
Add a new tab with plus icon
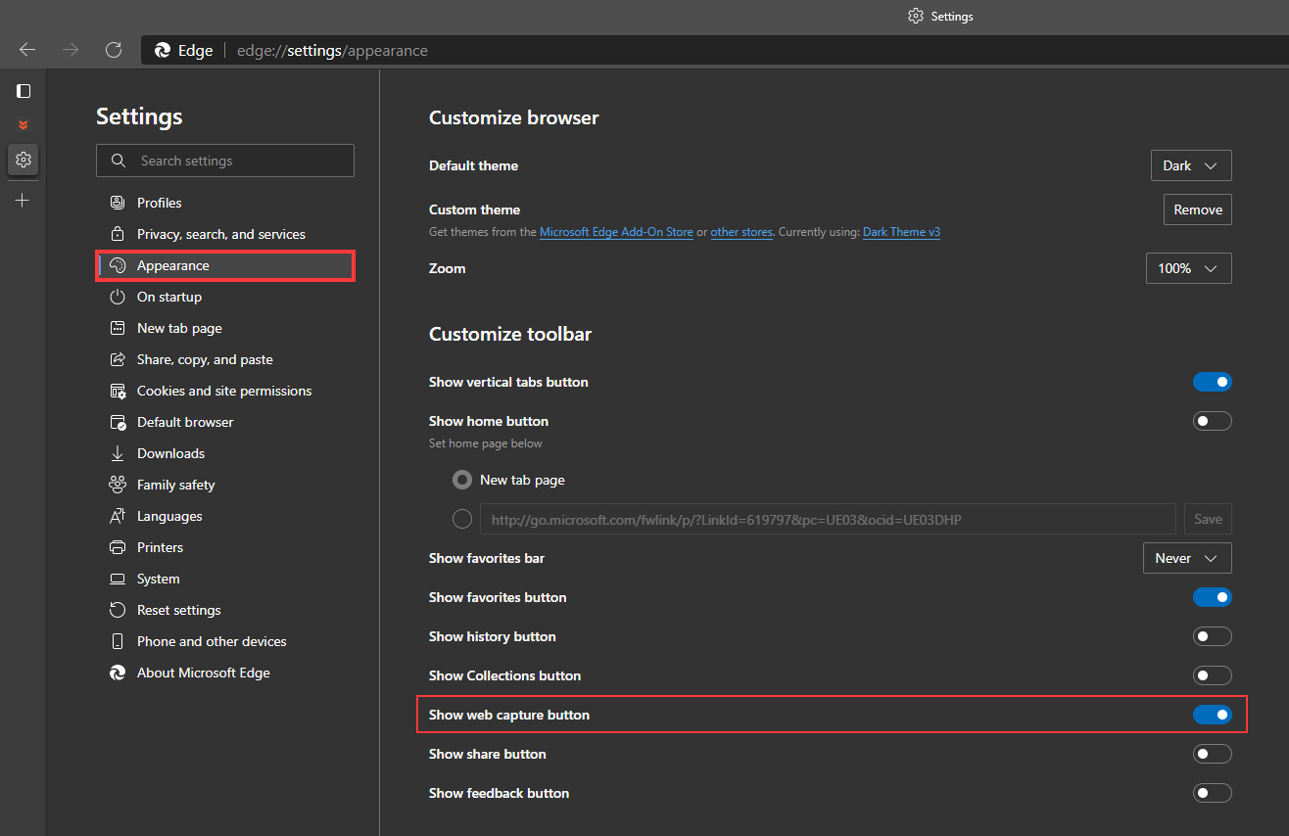24,200
